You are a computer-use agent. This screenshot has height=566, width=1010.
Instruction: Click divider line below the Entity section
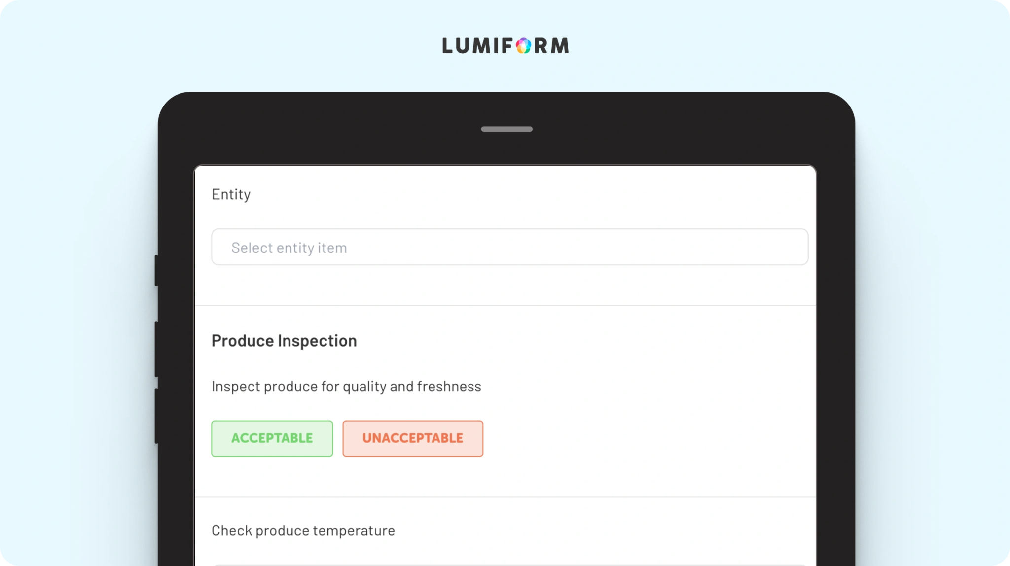tap(505, 306)
